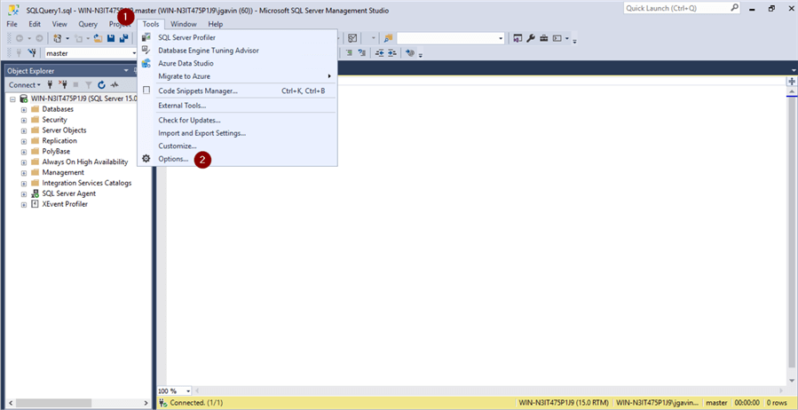Open the Query menu
Image resolution: width=798 pixels, height=410 pixels.
tap(88, 24)
